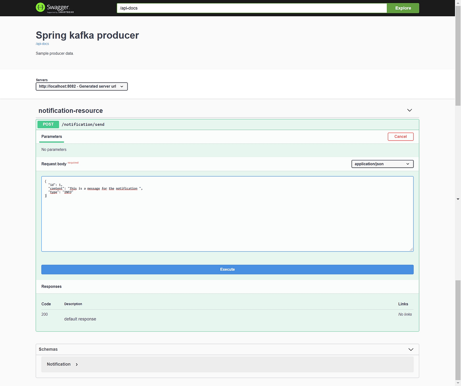
Task: Select the Parameters tab
Action: (52, 137)
